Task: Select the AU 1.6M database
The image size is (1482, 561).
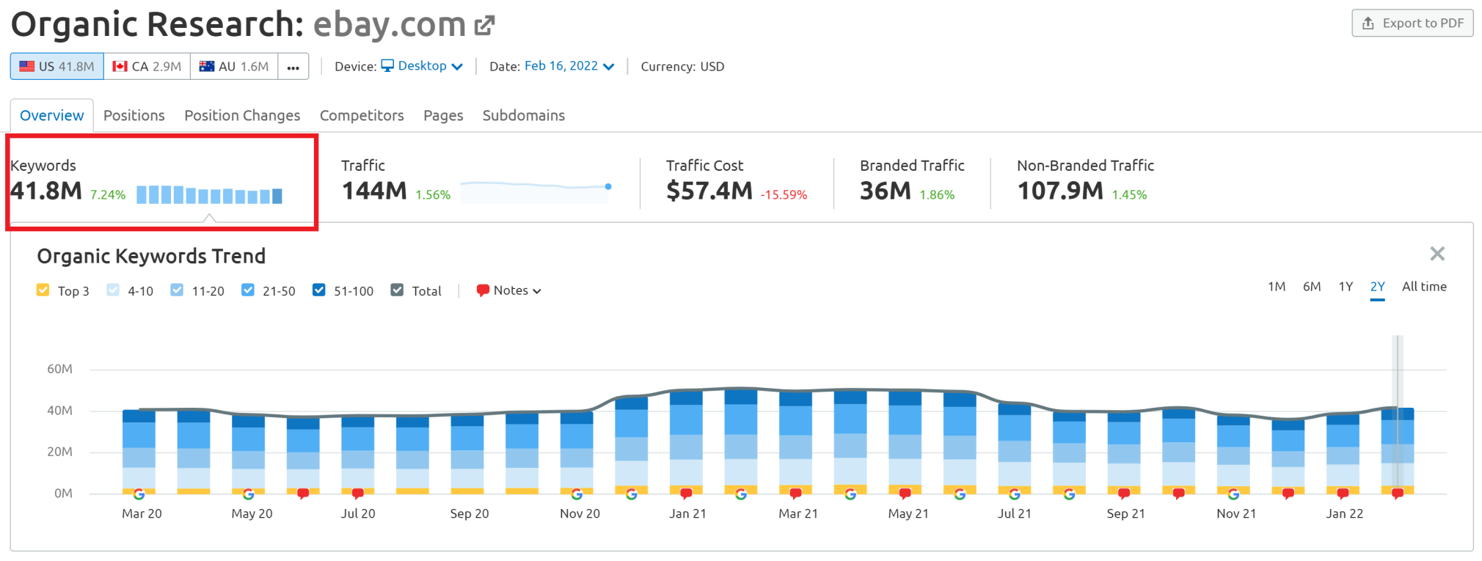Action: coord(234,66)
